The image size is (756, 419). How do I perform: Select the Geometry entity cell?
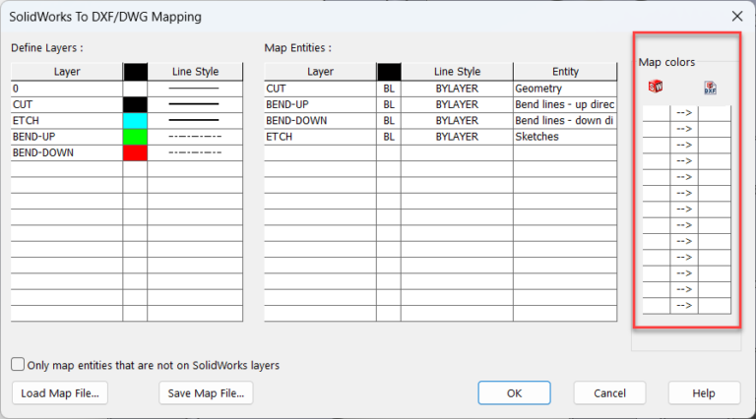[x=565, y=89]
